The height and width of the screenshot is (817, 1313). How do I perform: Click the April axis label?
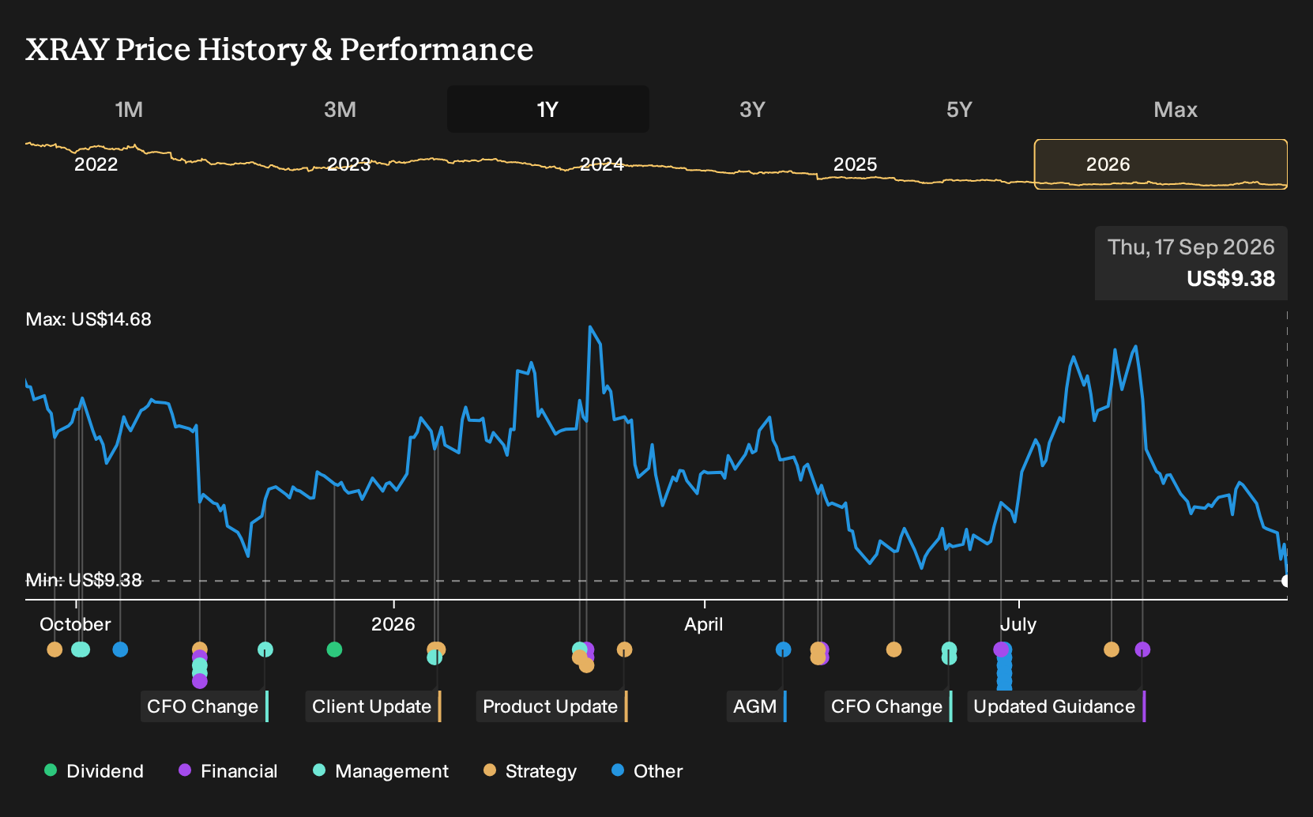703,624
